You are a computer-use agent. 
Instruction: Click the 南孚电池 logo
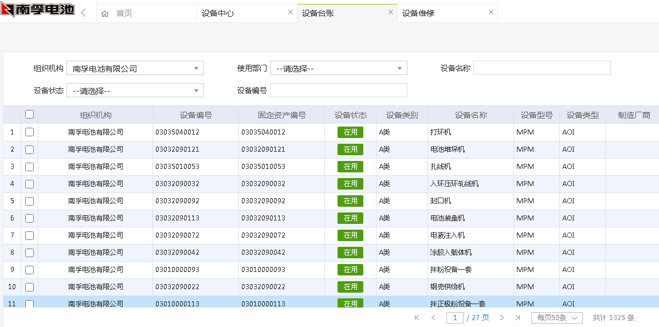tap(38, 9)
